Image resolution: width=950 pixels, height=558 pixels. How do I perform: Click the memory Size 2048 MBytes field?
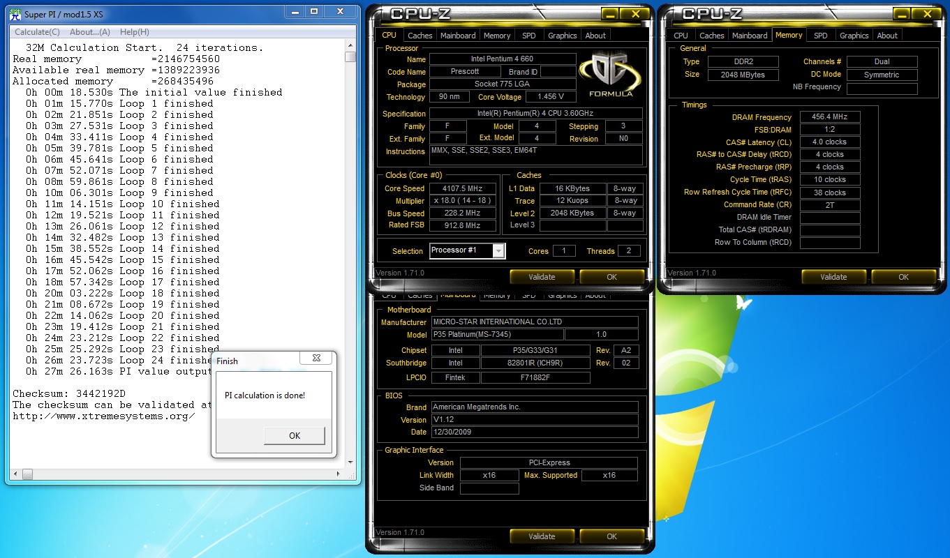pos(743,75)
